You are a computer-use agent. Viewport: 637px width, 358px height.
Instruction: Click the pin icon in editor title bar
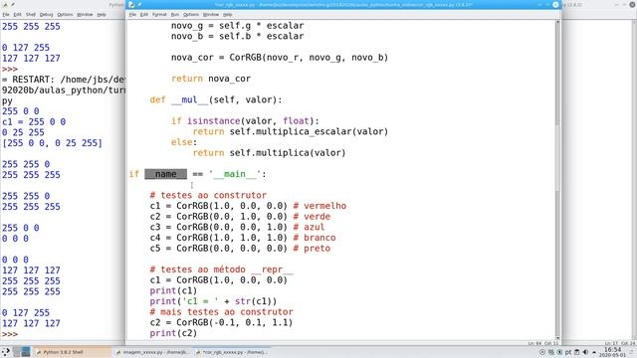click(139, 4)
